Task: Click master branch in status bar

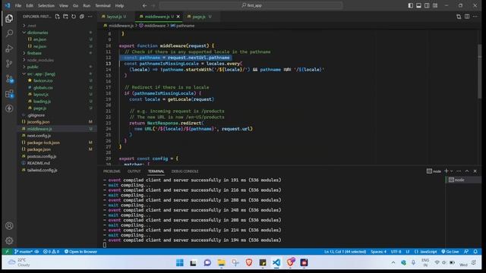Action: point(24,252)
